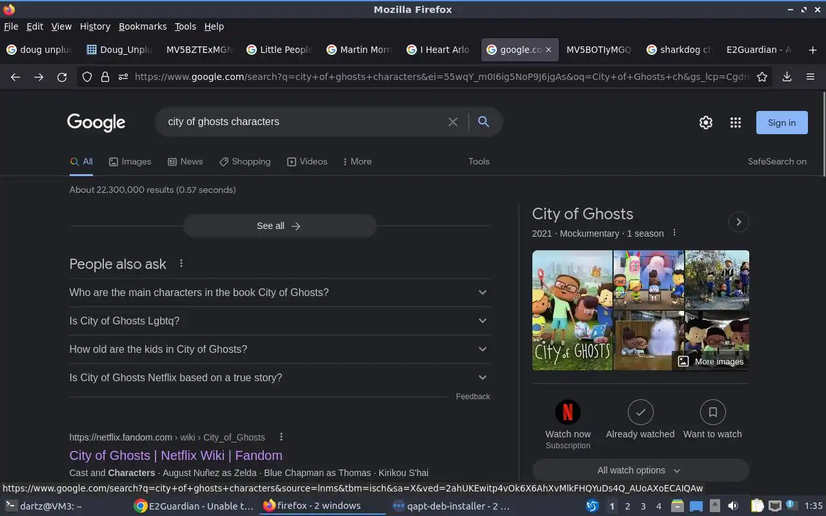Close the active google.com tab

549,50
